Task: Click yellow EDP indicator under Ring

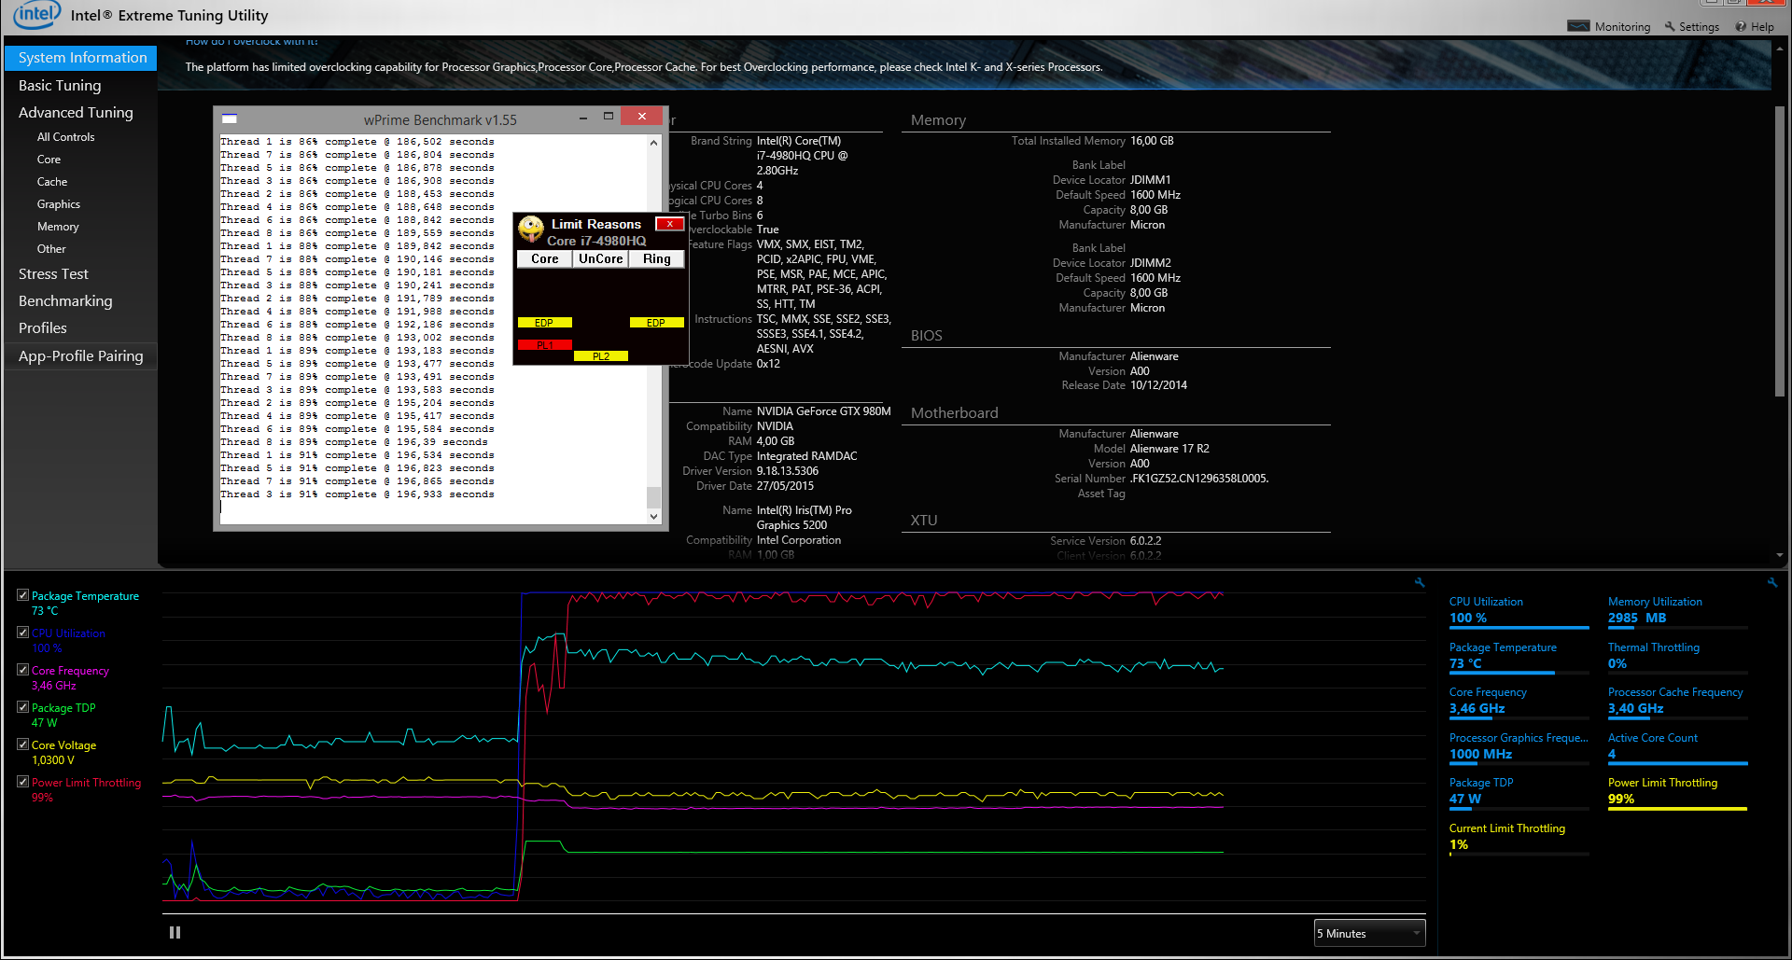Action: pos(657,323)
